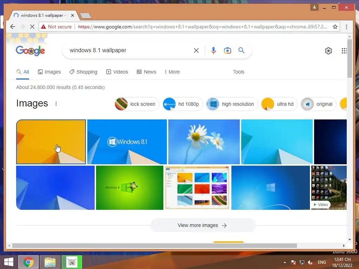Open the daisy flowers wallpaper thumbnail
Image resolution: width=359 pixels, height=269 pixels.
[x=204, y=142]
